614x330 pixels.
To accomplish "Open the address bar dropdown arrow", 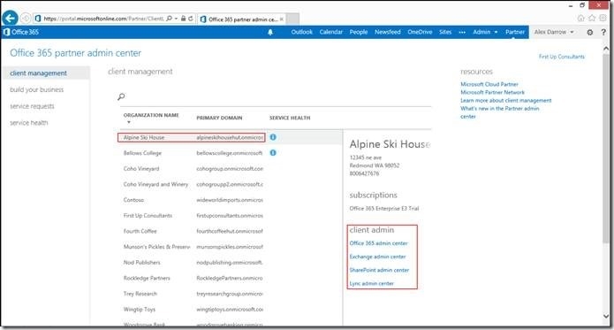I will click(176, 19).
